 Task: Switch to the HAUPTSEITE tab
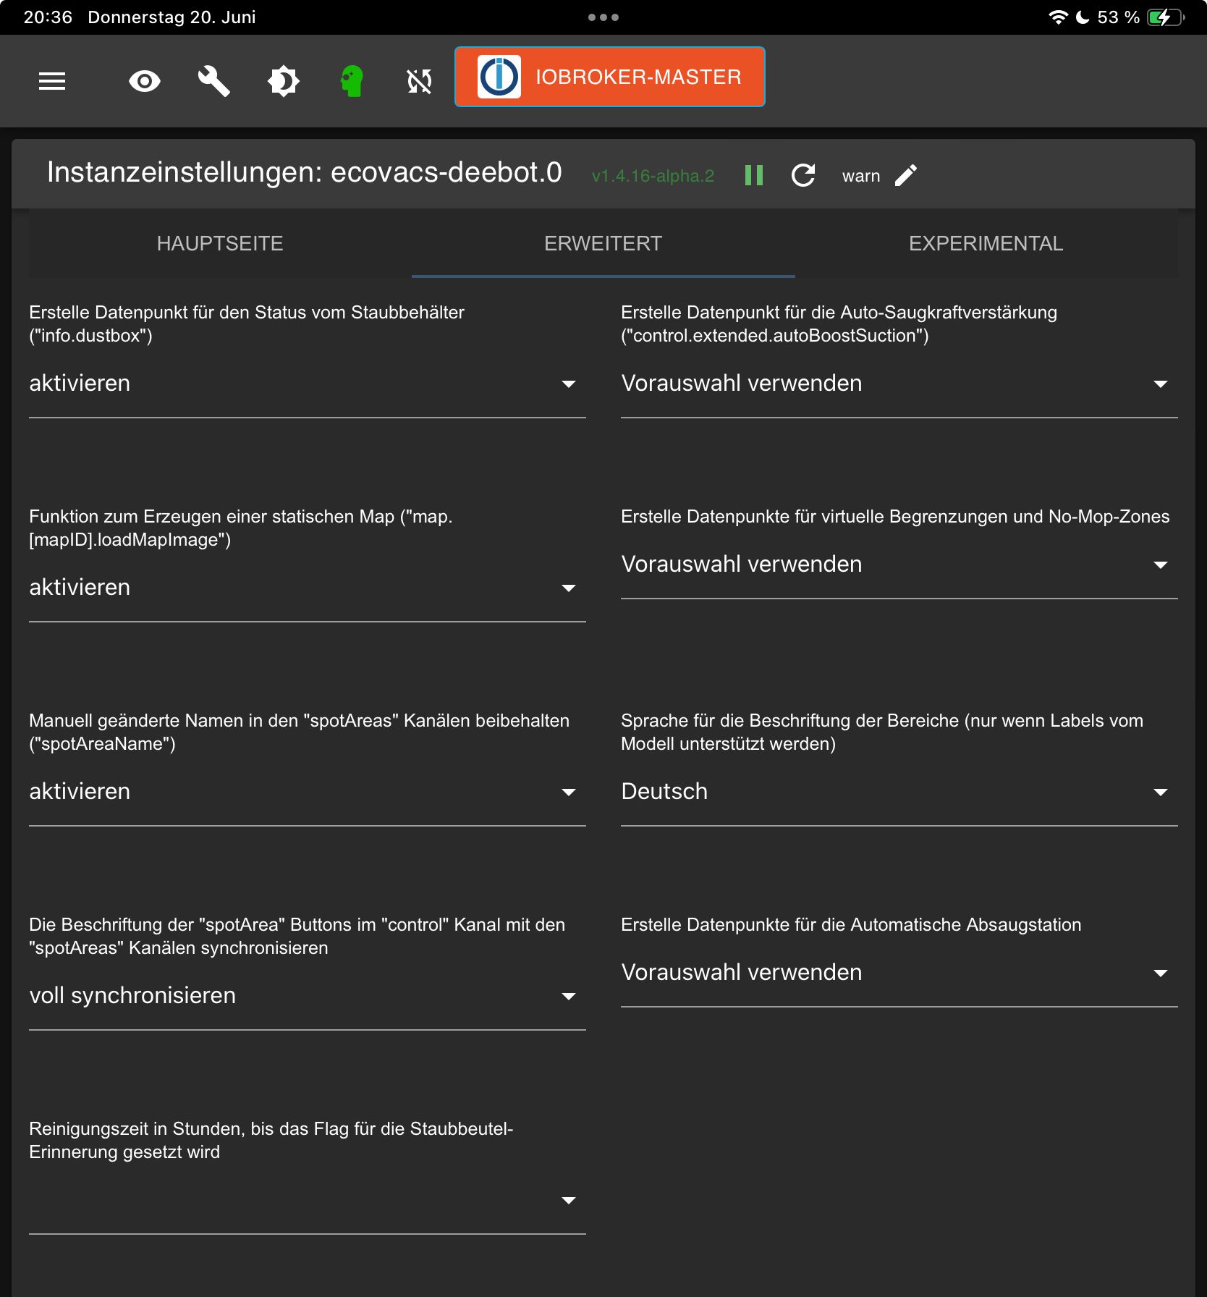pos(220,243)
